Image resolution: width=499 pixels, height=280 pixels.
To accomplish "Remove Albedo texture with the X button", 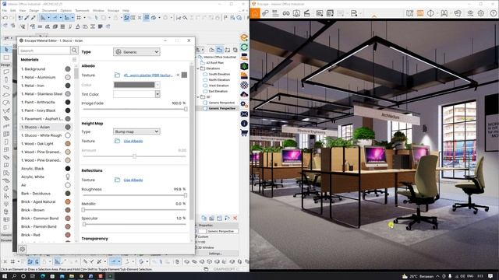I will click(x=178, y=75).
